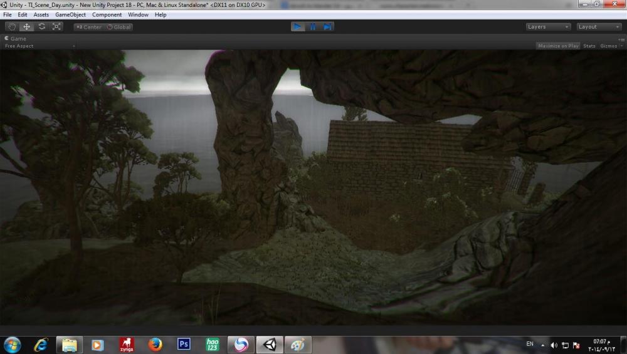Open the Layers dropdown
The image size is (627, 354).
(548, 27)
